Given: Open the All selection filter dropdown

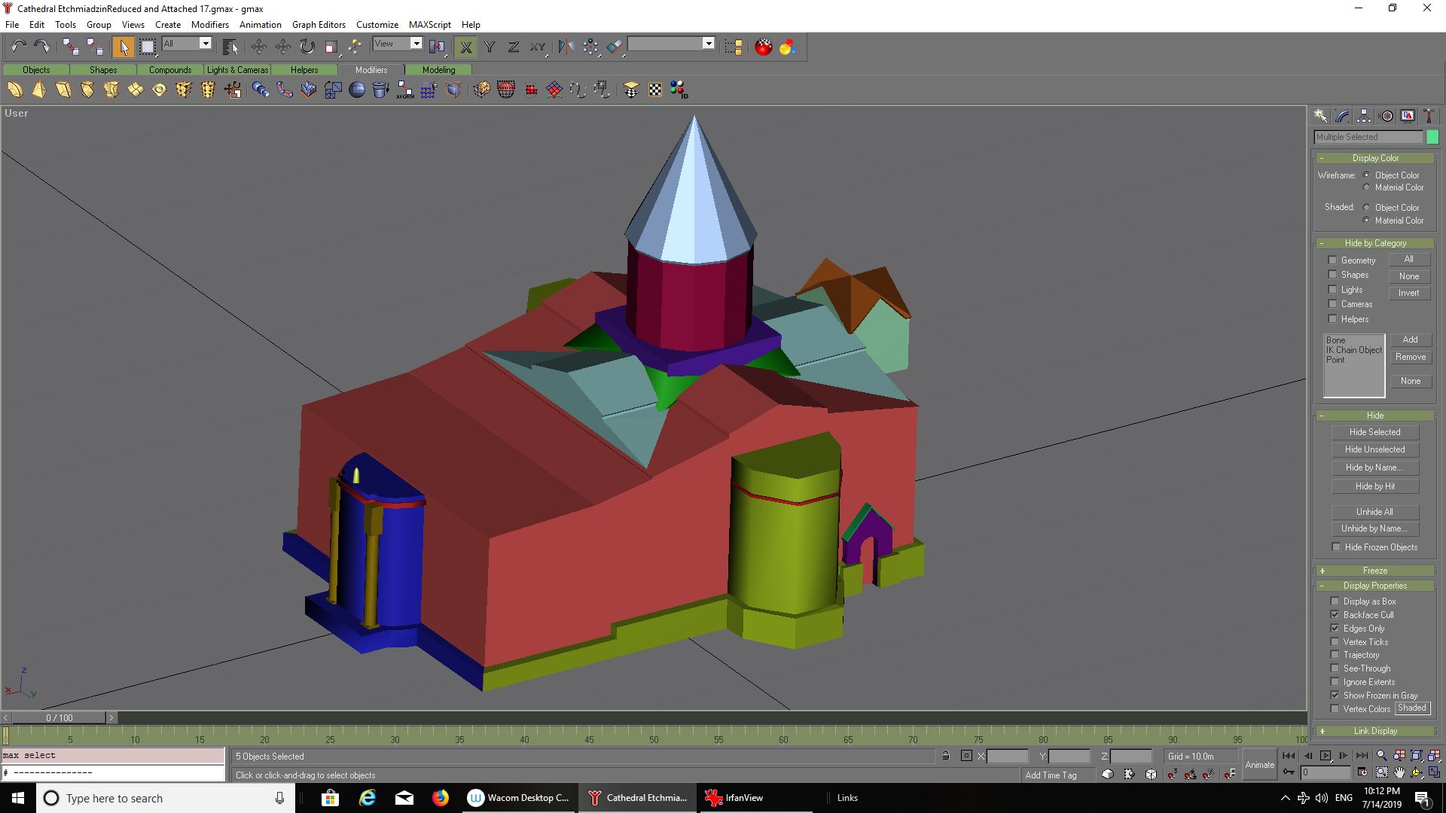Looking at the screenshot, I should point(205,44).
